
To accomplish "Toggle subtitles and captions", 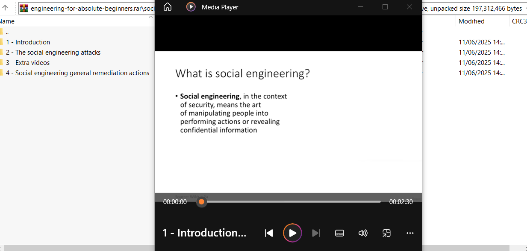I will (339, 233).
